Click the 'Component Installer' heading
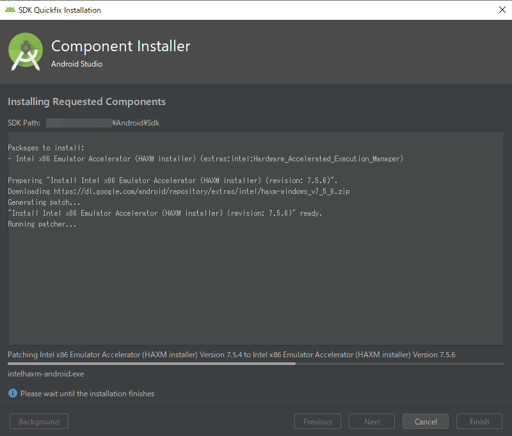This screenshot has height=436, width=512. (121, 46)
